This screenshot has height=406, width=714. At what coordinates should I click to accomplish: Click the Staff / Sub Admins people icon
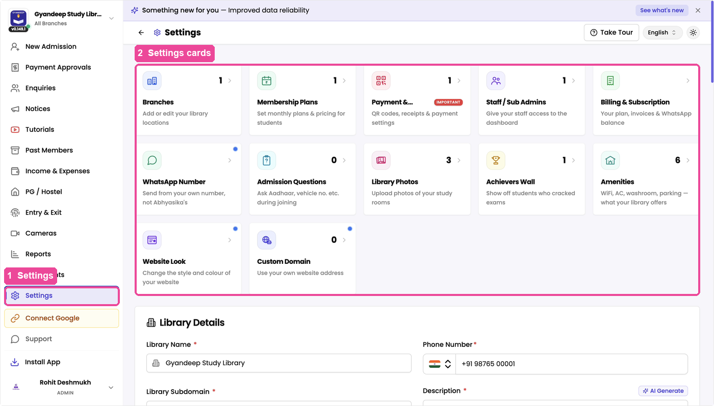(x=495, y=80)
